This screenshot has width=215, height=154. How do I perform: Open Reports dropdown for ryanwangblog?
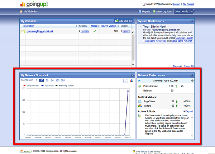(x=84, y=31)
